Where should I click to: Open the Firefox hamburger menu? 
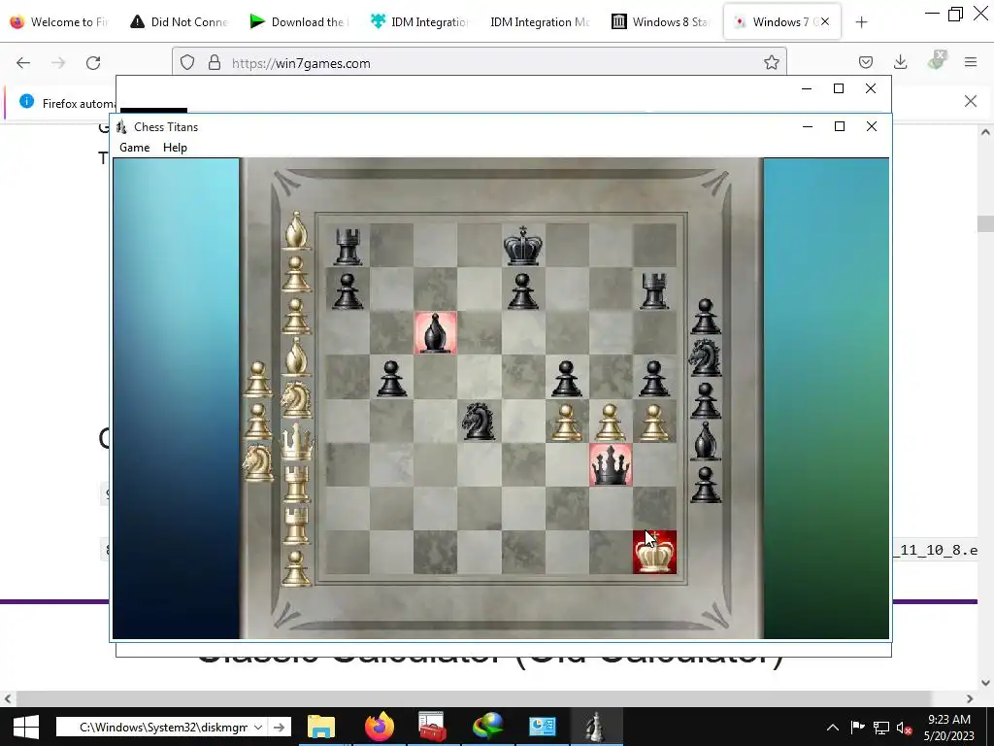tap(971, 62)
